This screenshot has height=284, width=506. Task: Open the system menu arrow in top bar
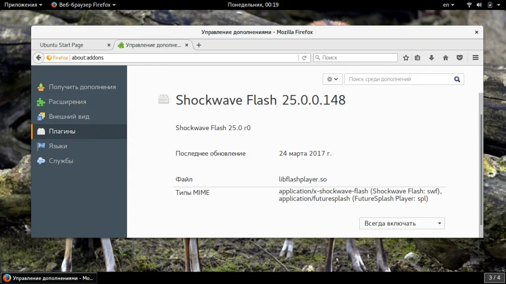(499, 5)
